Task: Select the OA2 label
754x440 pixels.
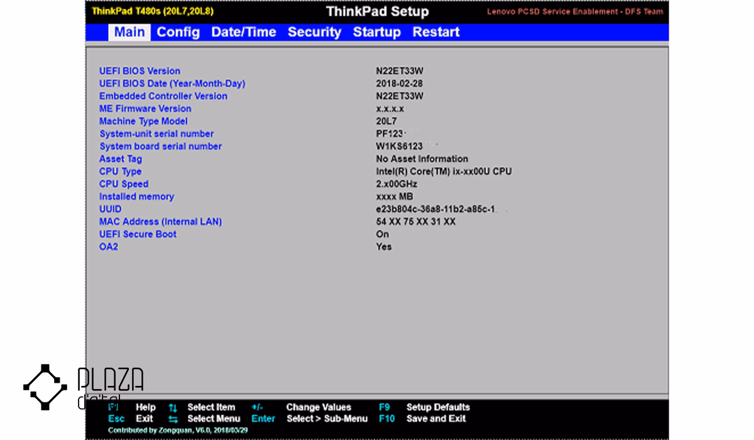Action: [x=108, y=247]
